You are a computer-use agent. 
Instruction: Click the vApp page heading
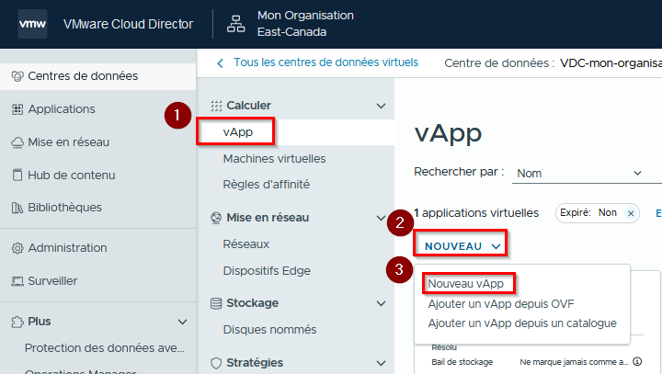click(x=448, y=133)
